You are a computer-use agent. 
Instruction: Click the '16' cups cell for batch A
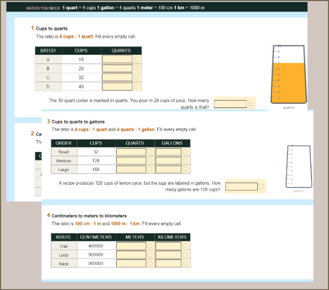81,59
